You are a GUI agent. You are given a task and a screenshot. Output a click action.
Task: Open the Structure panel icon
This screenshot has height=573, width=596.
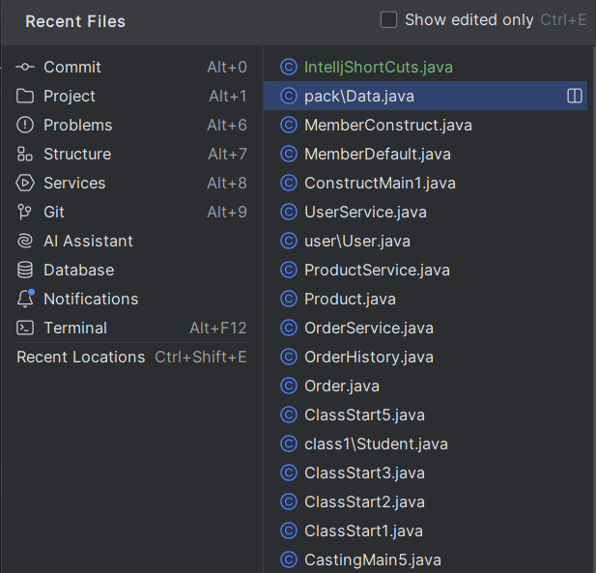click(25, 154)
